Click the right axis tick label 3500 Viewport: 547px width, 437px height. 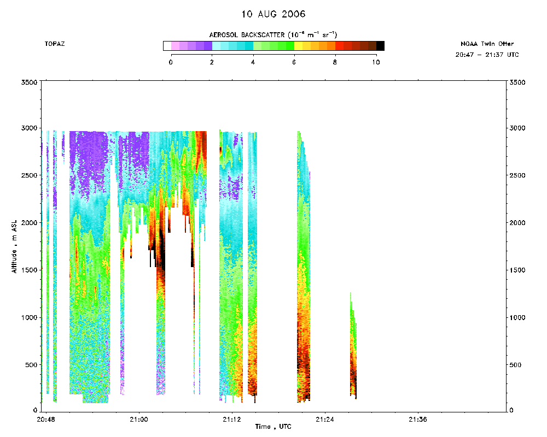point(517,82)
